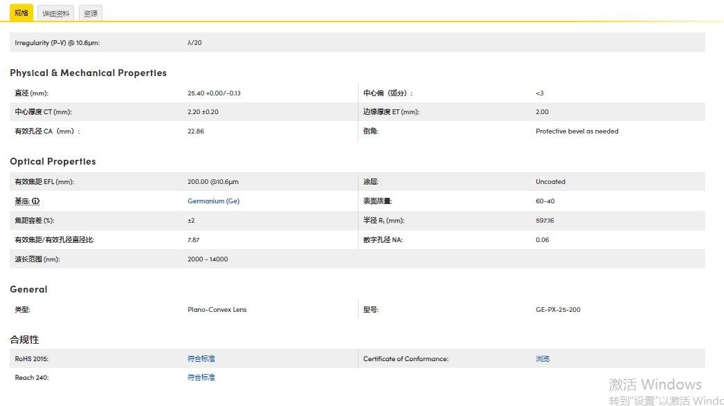Open the 资源 tab
Screen dimensions: 724x406
(91, 13)
